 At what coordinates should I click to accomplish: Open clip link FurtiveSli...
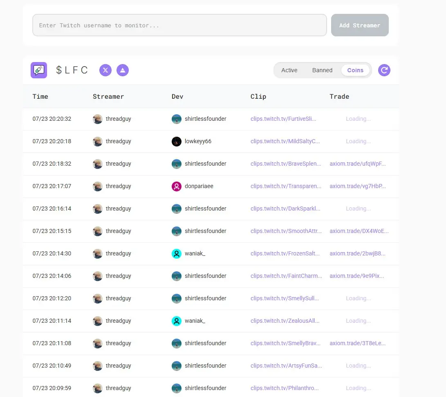283,119
